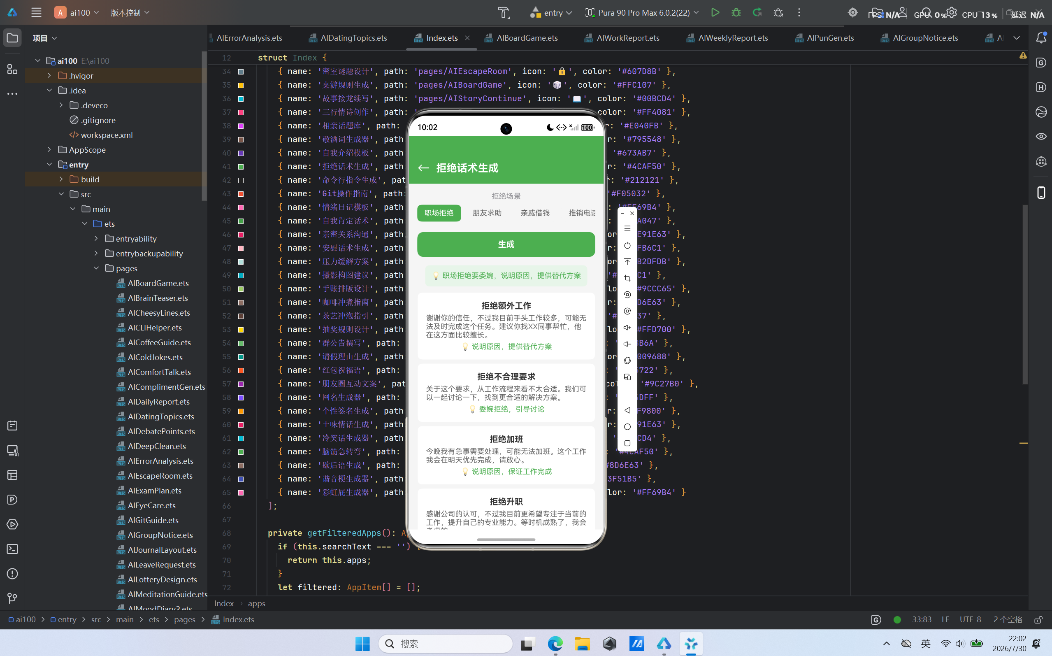Image resolution: width=1052 pixels, height=656 pixels.
Task: Select the 亲戚借钱 scenario chip
Action: pyautogui.click(x=535, y=213)
